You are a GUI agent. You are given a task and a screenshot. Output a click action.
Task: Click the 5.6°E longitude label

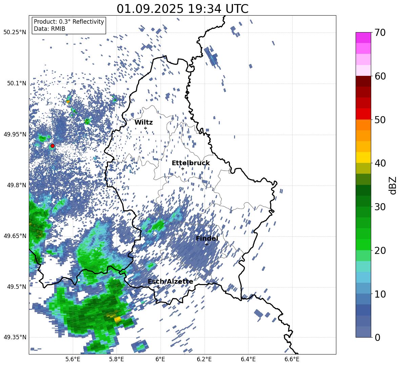(x=73, y=359)
